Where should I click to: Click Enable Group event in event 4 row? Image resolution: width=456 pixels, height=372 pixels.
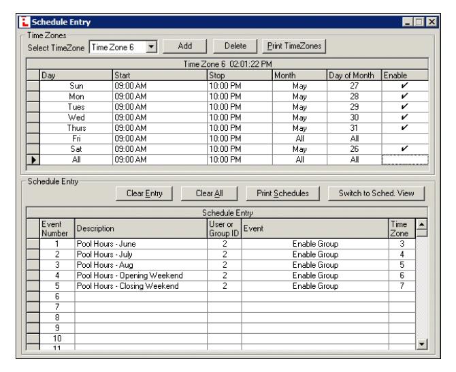[x=315, y=275]
